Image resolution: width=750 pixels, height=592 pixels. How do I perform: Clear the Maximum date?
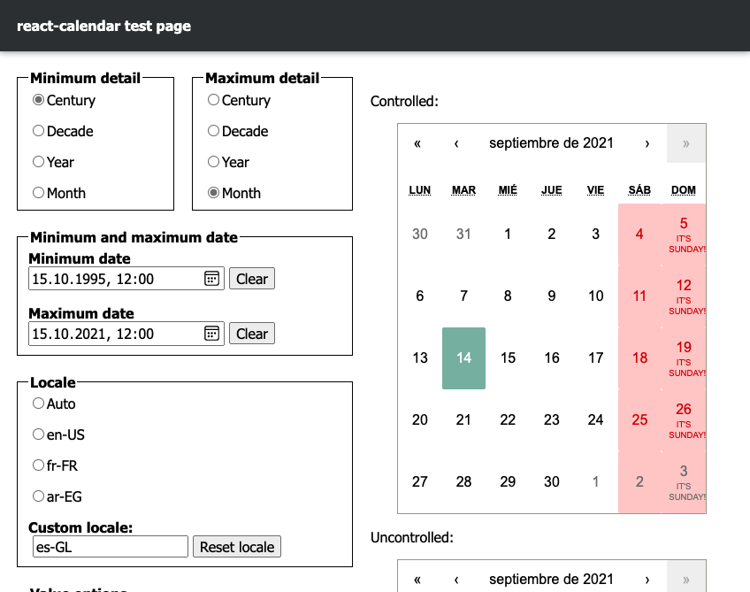tap(251, 334)
